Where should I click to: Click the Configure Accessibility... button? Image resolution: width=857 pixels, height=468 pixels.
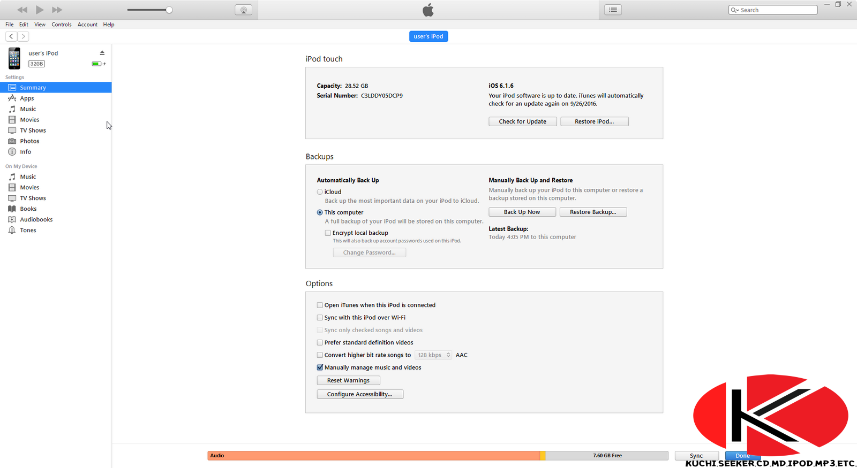tap(360, 394)
